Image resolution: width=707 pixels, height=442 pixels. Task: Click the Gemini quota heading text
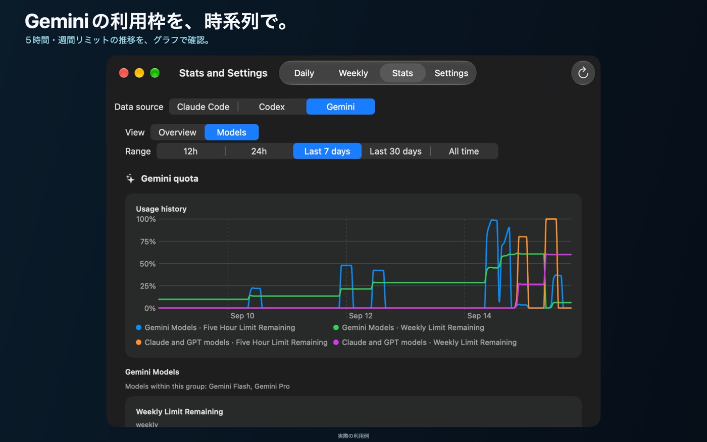(170, 178)
